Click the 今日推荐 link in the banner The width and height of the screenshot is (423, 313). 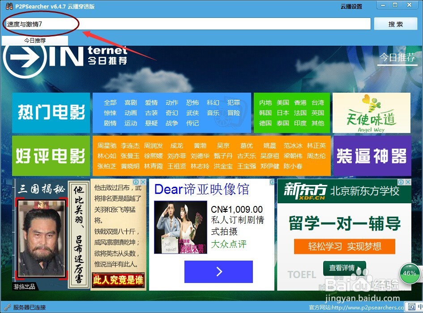point(397,57)
